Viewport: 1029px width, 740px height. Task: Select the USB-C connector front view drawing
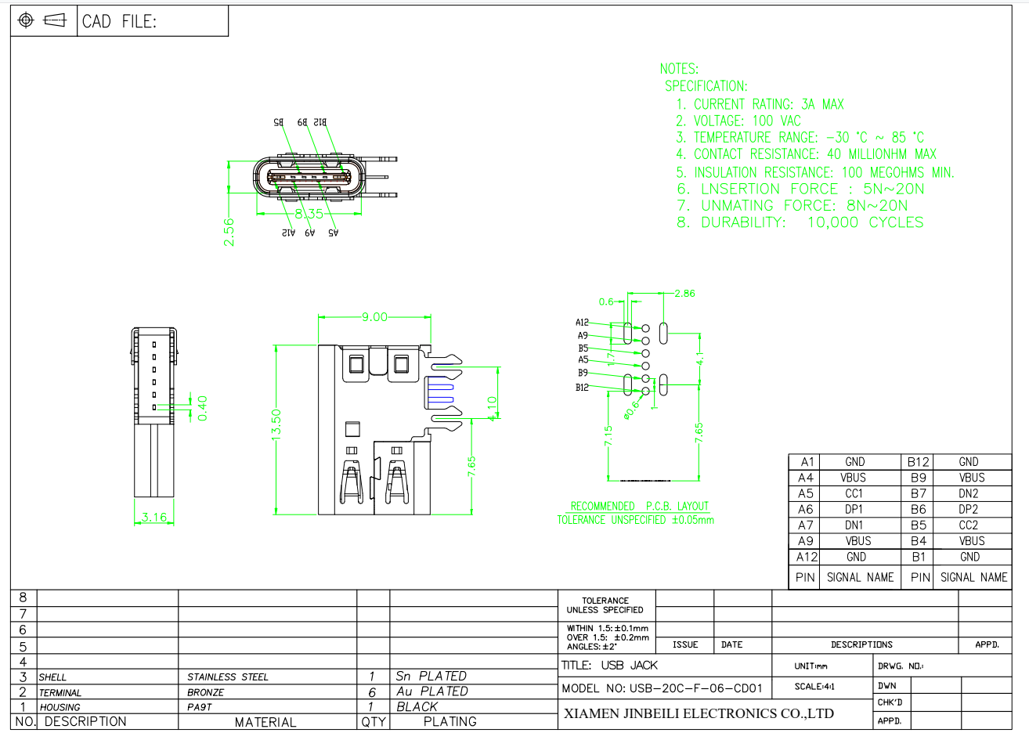pyautogui.click(x=309, y=178)
